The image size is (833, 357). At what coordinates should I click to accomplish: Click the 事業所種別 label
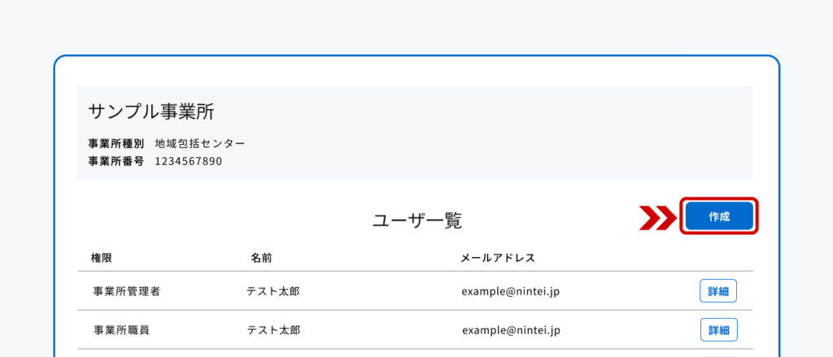pyautogui.click(x=116, y=143)
